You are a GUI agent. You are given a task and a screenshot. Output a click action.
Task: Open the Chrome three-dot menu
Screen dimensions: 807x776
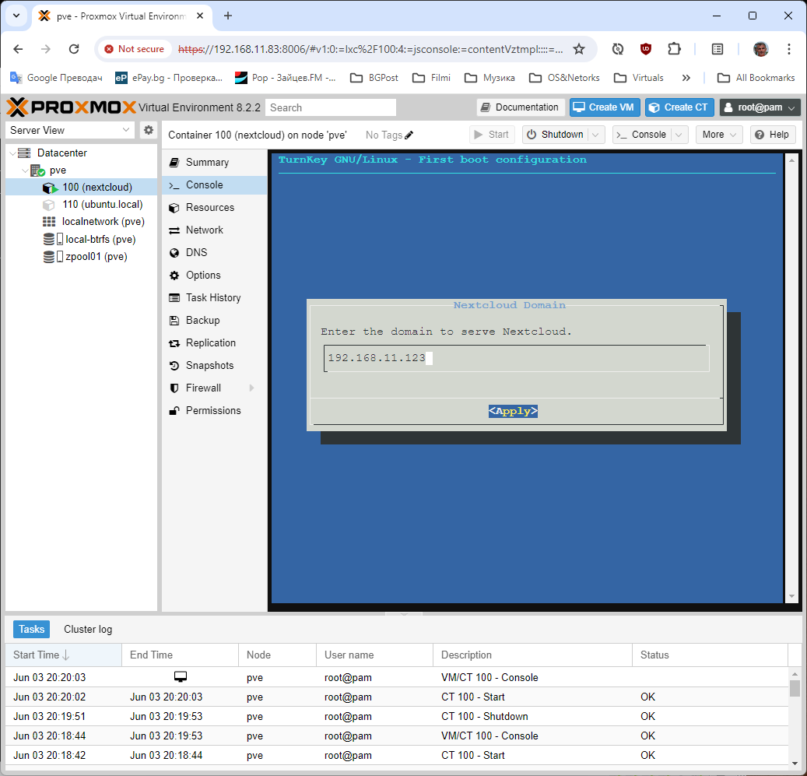788,49
